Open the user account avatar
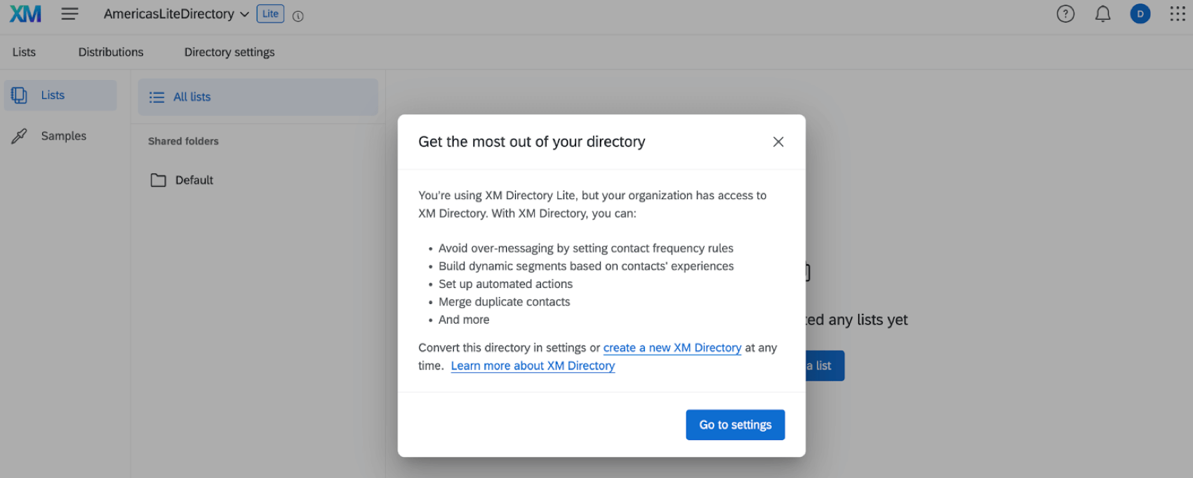 (1140, 14)
